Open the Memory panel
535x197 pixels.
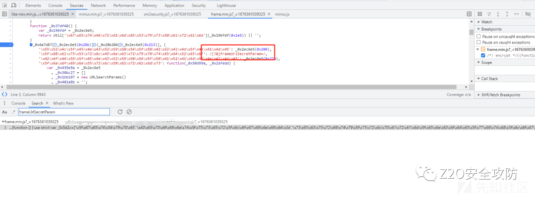tap(150, 5)
